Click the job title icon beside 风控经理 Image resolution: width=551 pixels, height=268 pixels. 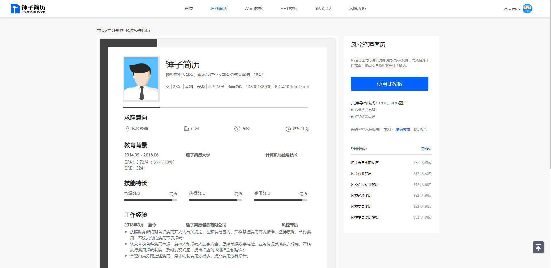tap(127, 129)
